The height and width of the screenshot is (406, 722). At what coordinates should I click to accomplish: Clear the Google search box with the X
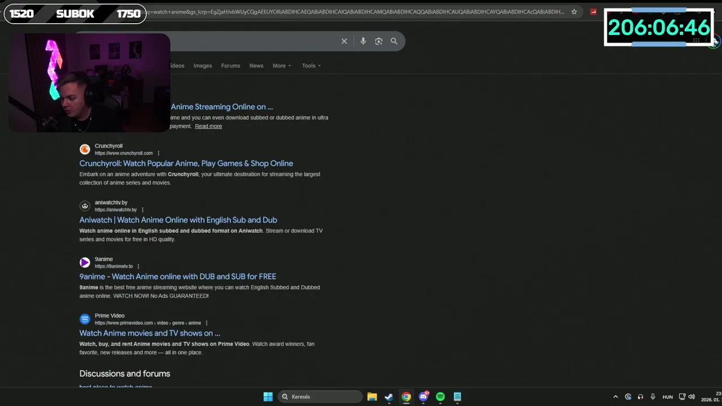[344, 41]
